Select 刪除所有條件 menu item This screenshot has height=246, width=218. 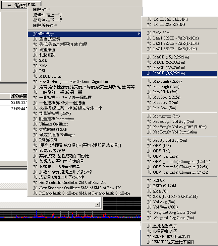[x=45, y=26]
